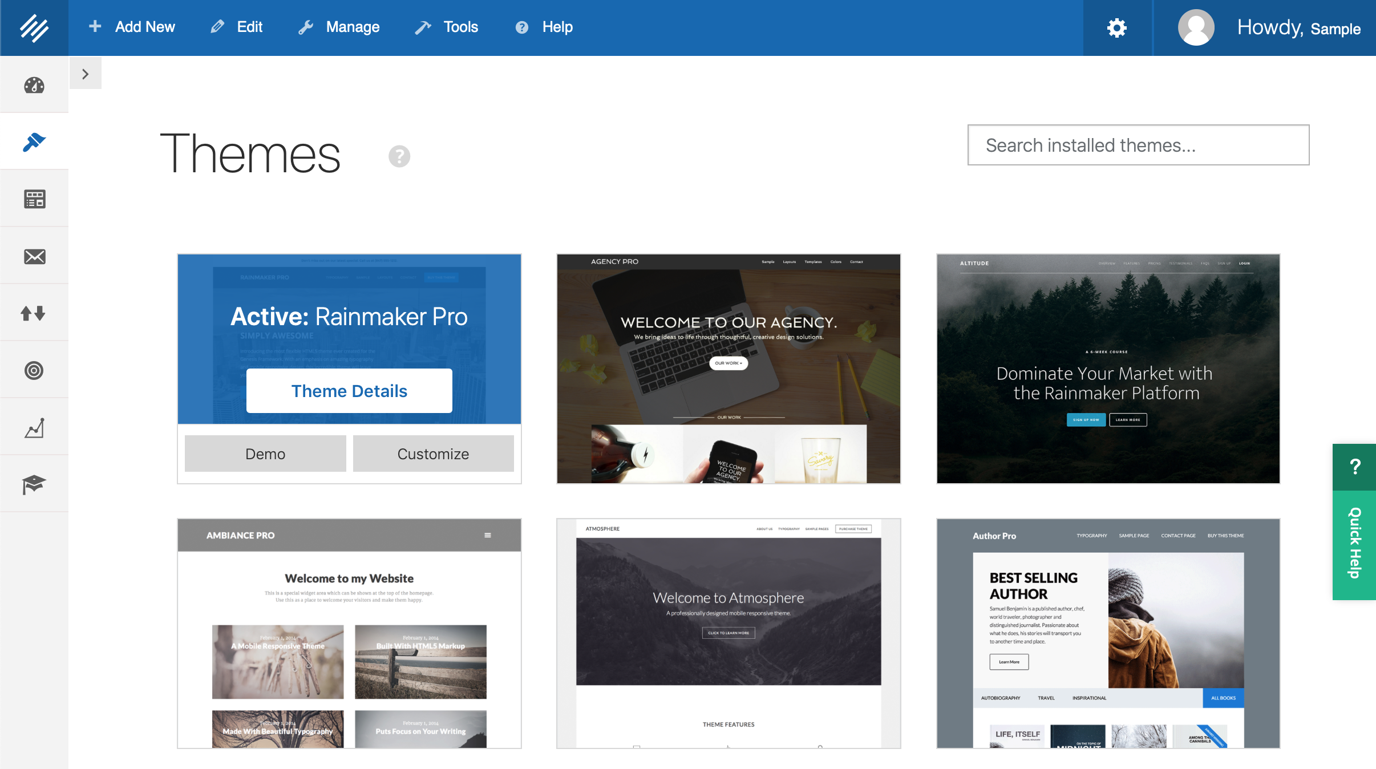1376x769 pixels.
Task: Expand the sidebar with chevron arrow
Action: (x=86, y=74)
